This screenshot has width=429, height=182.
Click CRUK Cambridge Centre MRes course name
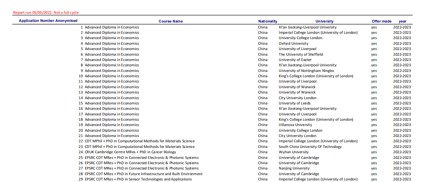point(130,152)
